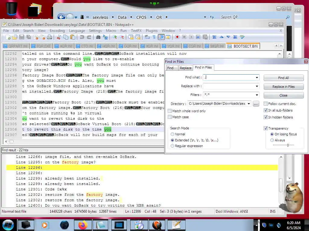Switch to the FQR.EXE document tab
Viewport: 309px width, 231px height.
tap(41, 46)
